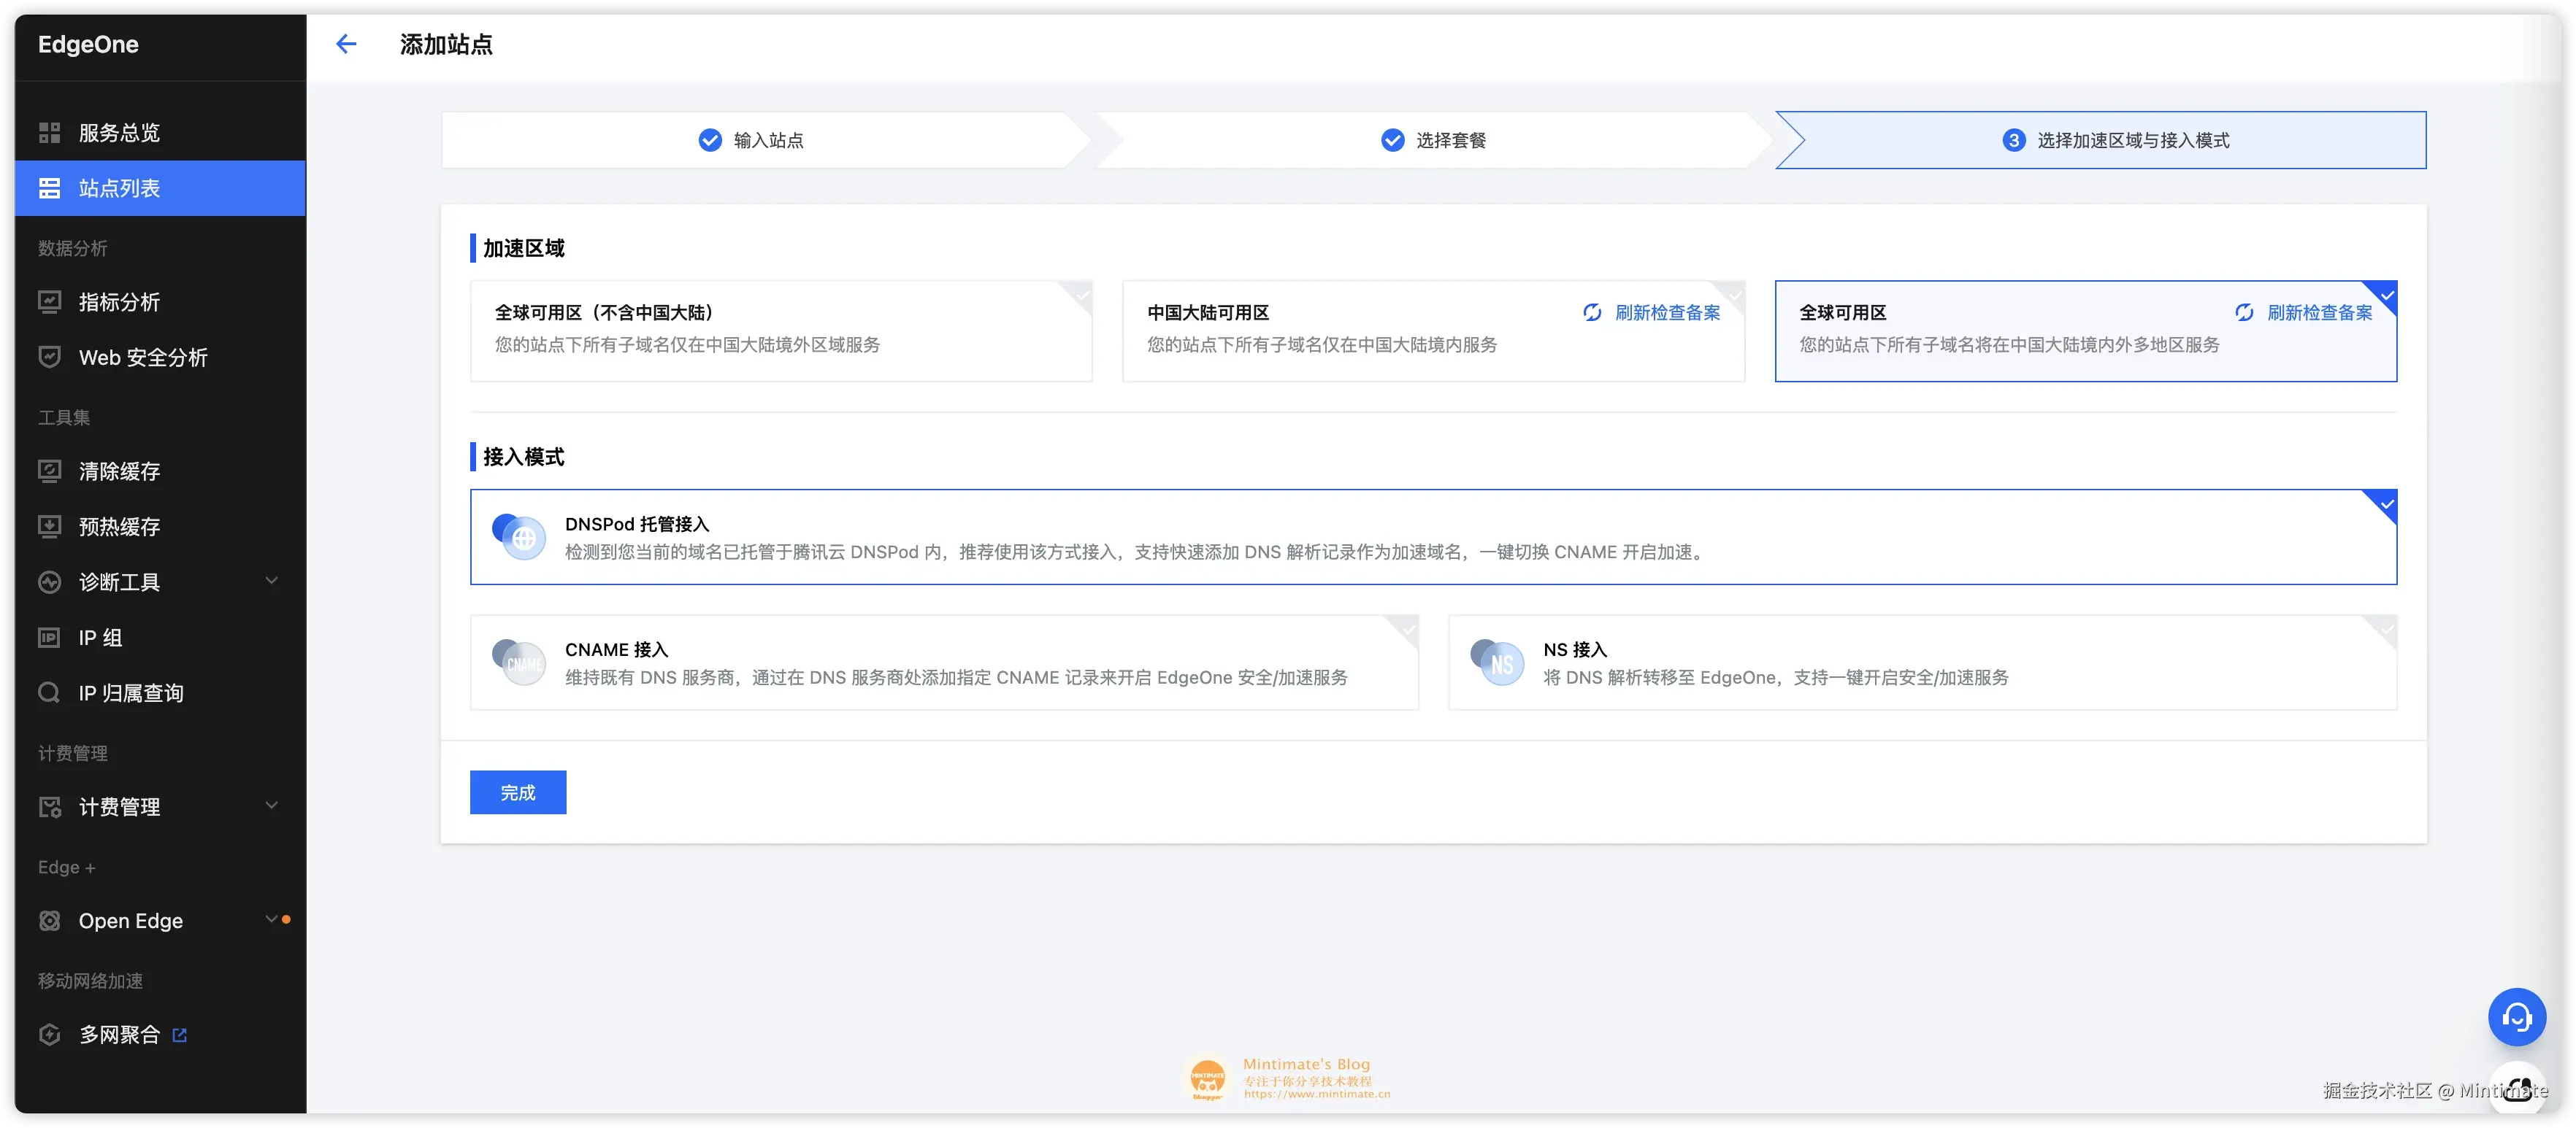Expand the 诊断工具 section
Viewport: 2576px width, 1128px height.
point(271,581)
